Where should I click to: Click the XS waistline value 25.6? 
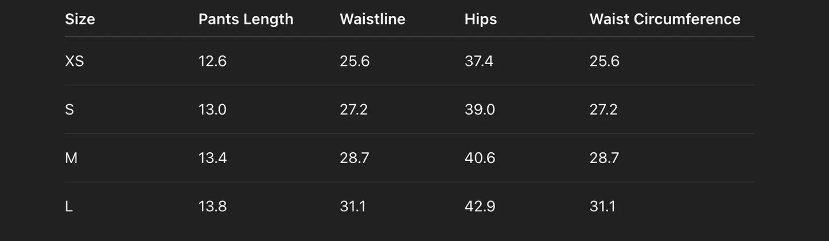point(355,61)
